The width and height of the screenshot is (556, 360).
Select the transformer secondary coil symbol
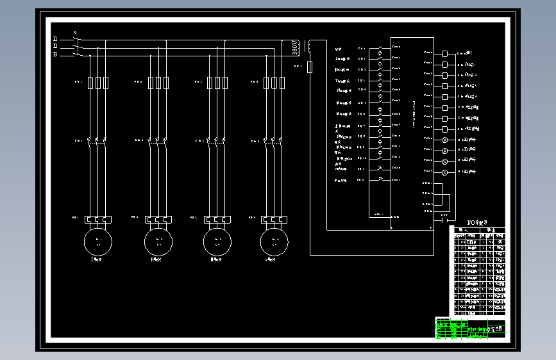310,46
